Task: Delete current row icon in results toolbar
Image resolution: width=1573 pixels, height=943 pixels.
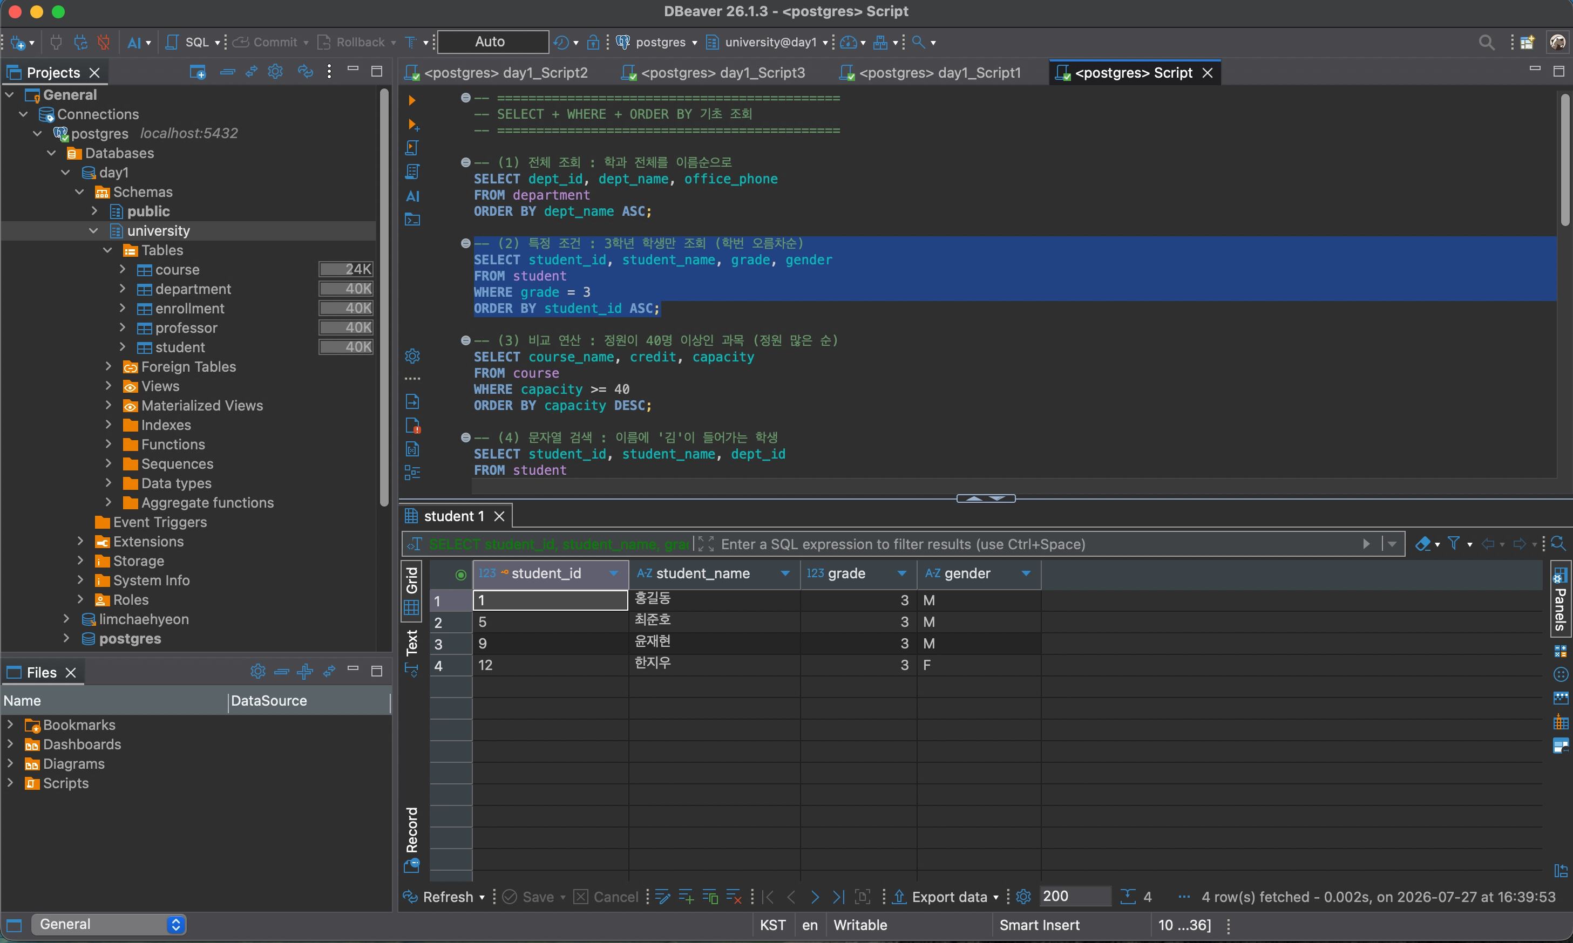Action: 734,897
